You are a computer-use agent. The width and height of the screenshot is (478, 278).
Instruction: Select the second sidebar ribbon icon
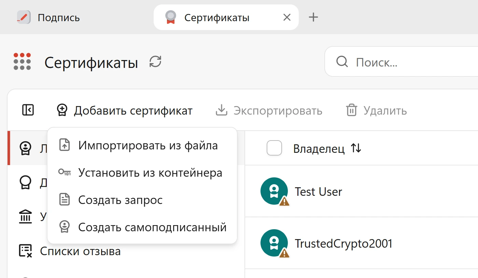pyautogui.click(x=26, y=182)
